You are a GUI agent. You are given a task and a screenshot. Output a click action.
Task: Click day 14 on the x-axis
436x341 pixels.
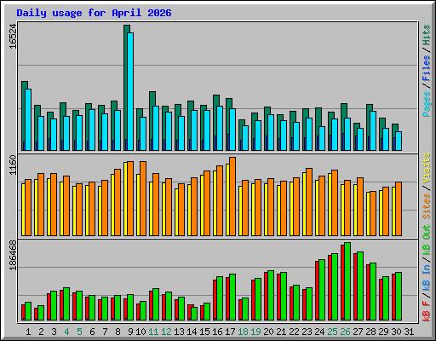[x=192, y=332]
